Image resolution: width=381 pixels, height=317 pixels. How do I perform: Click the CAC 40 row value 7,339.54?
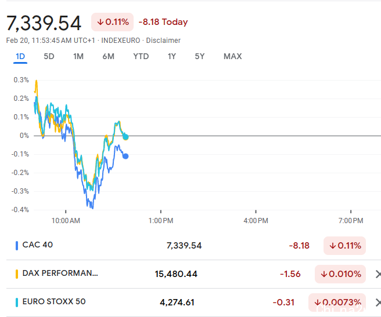(x=184, y=246)
